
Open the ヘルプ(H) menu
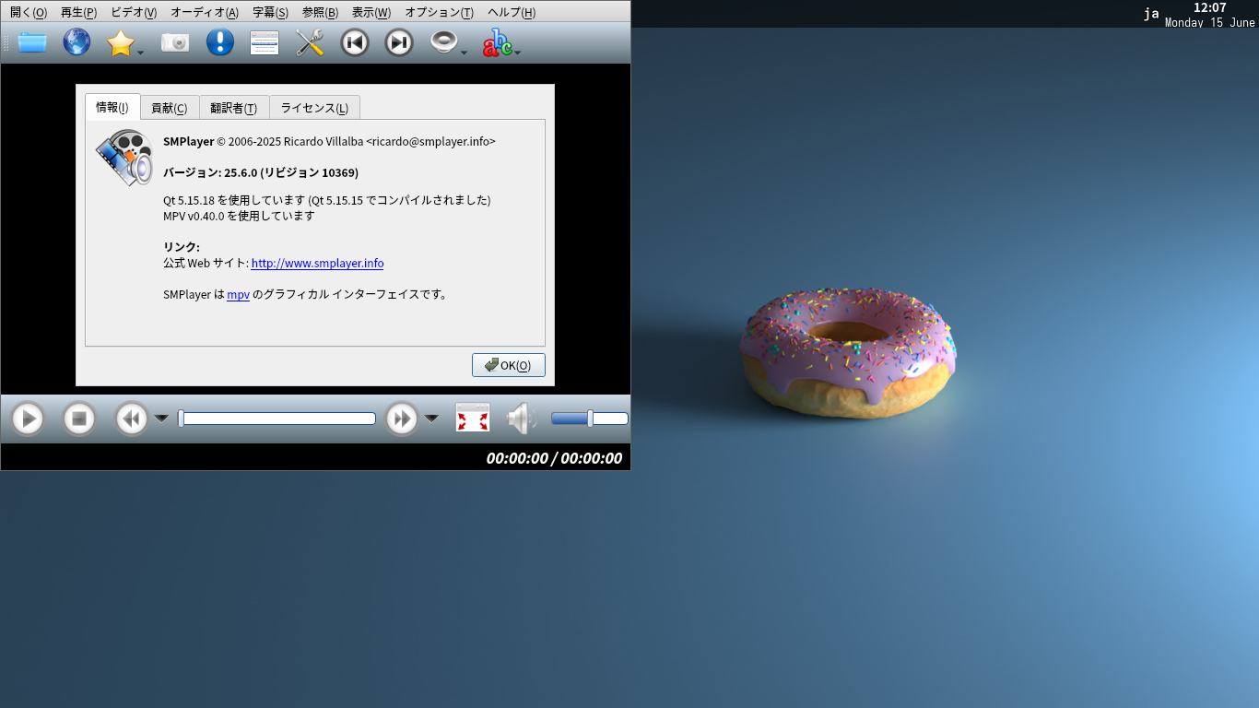(512, 12)
